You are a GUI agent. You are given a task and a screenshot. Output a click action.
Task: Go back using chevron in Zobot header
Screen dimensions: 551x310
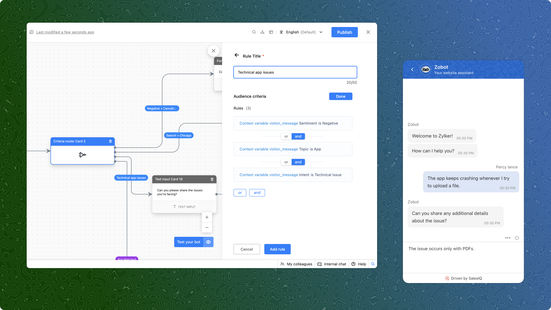[412, 69]
